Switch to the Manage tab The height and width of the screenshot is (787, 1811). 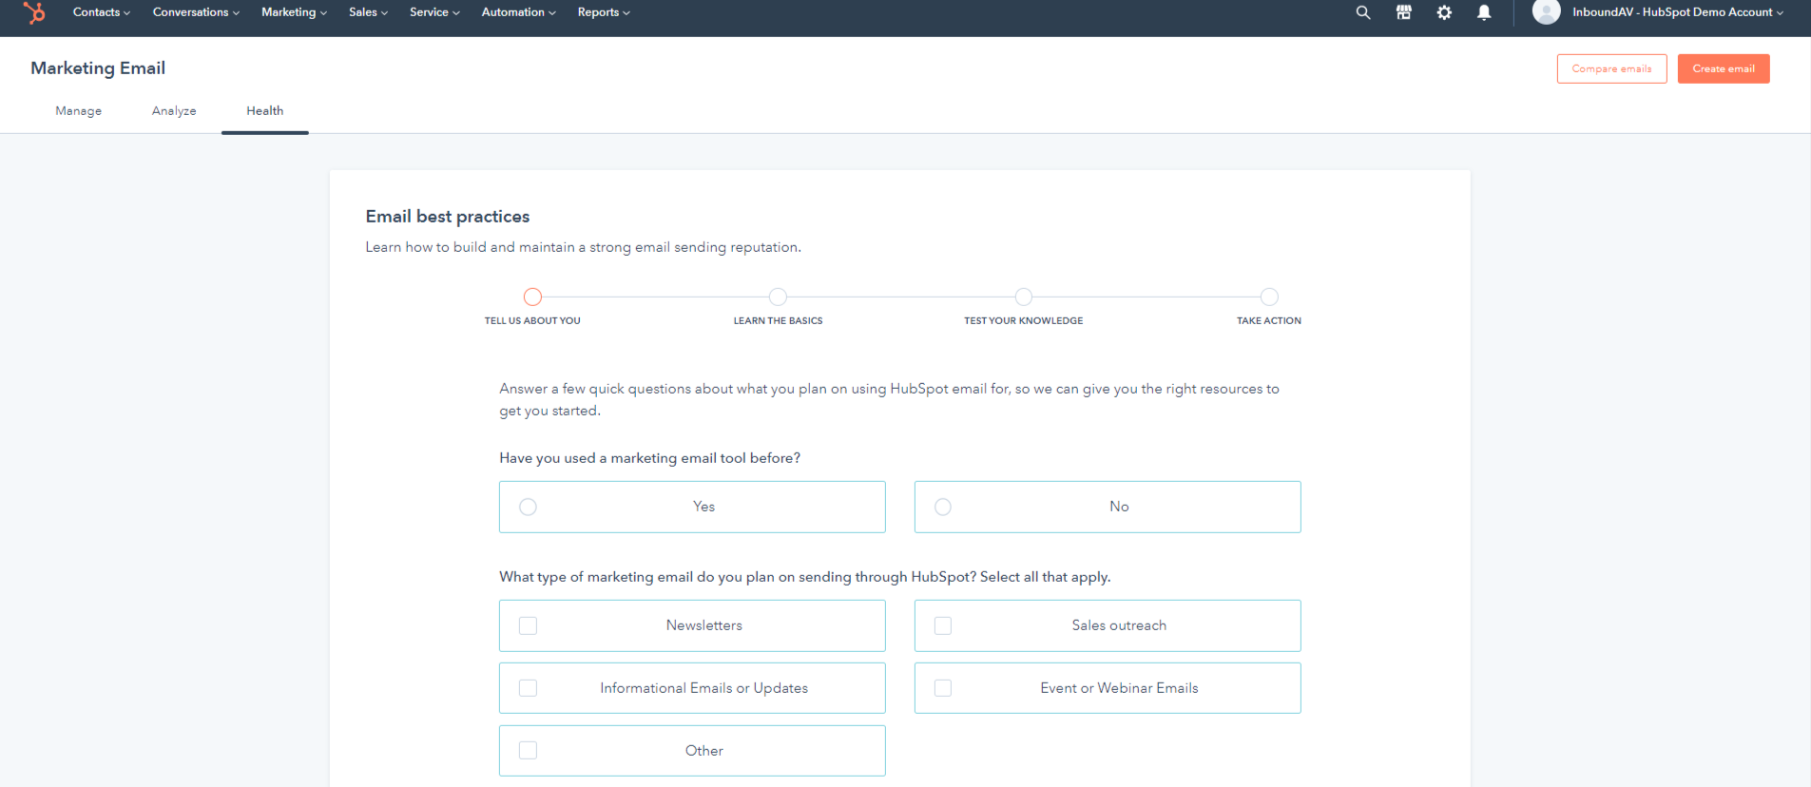coord(79,111)
